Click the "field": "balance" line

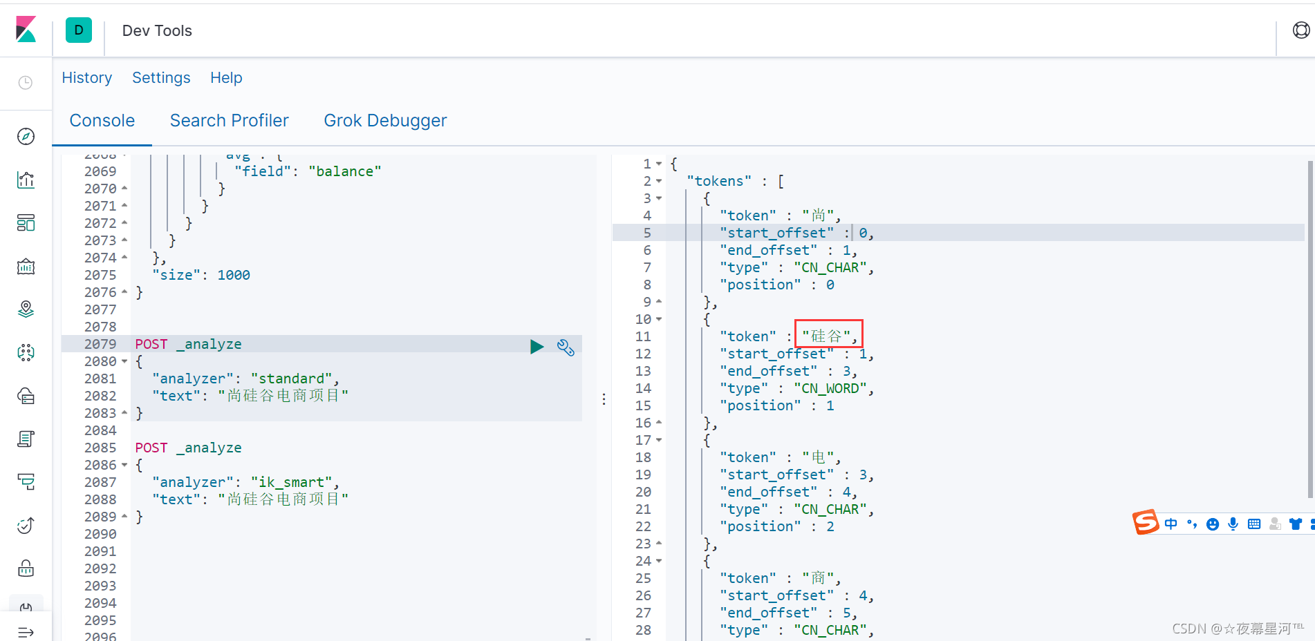pos(308,171)
